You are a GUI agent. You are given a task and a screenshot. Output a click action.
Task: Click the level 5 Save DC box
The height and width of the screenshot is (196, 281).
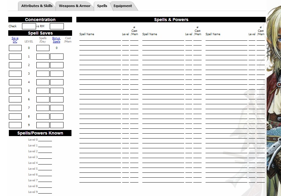tap(15, 91)
